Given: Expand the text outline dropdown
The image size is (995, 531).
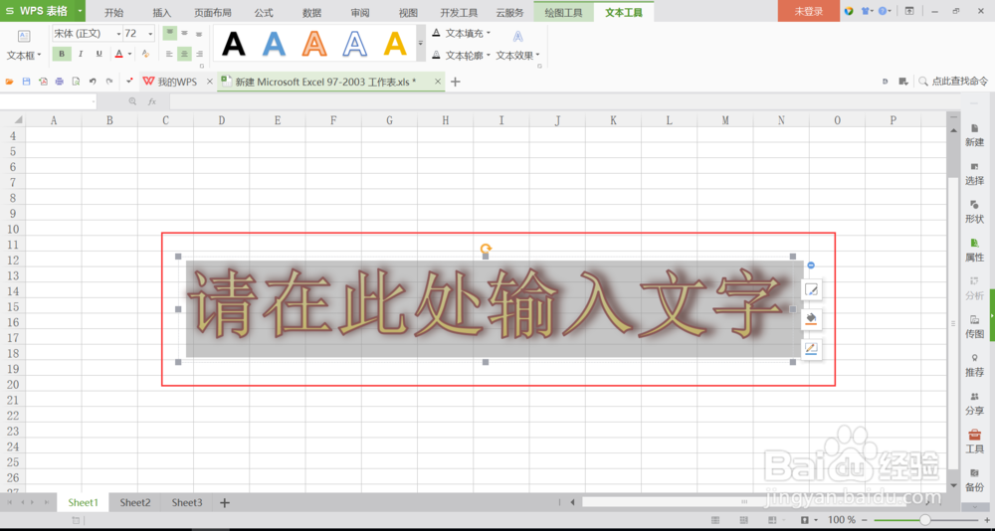Looking at the screenshot, I should click(x=488, y=56).
